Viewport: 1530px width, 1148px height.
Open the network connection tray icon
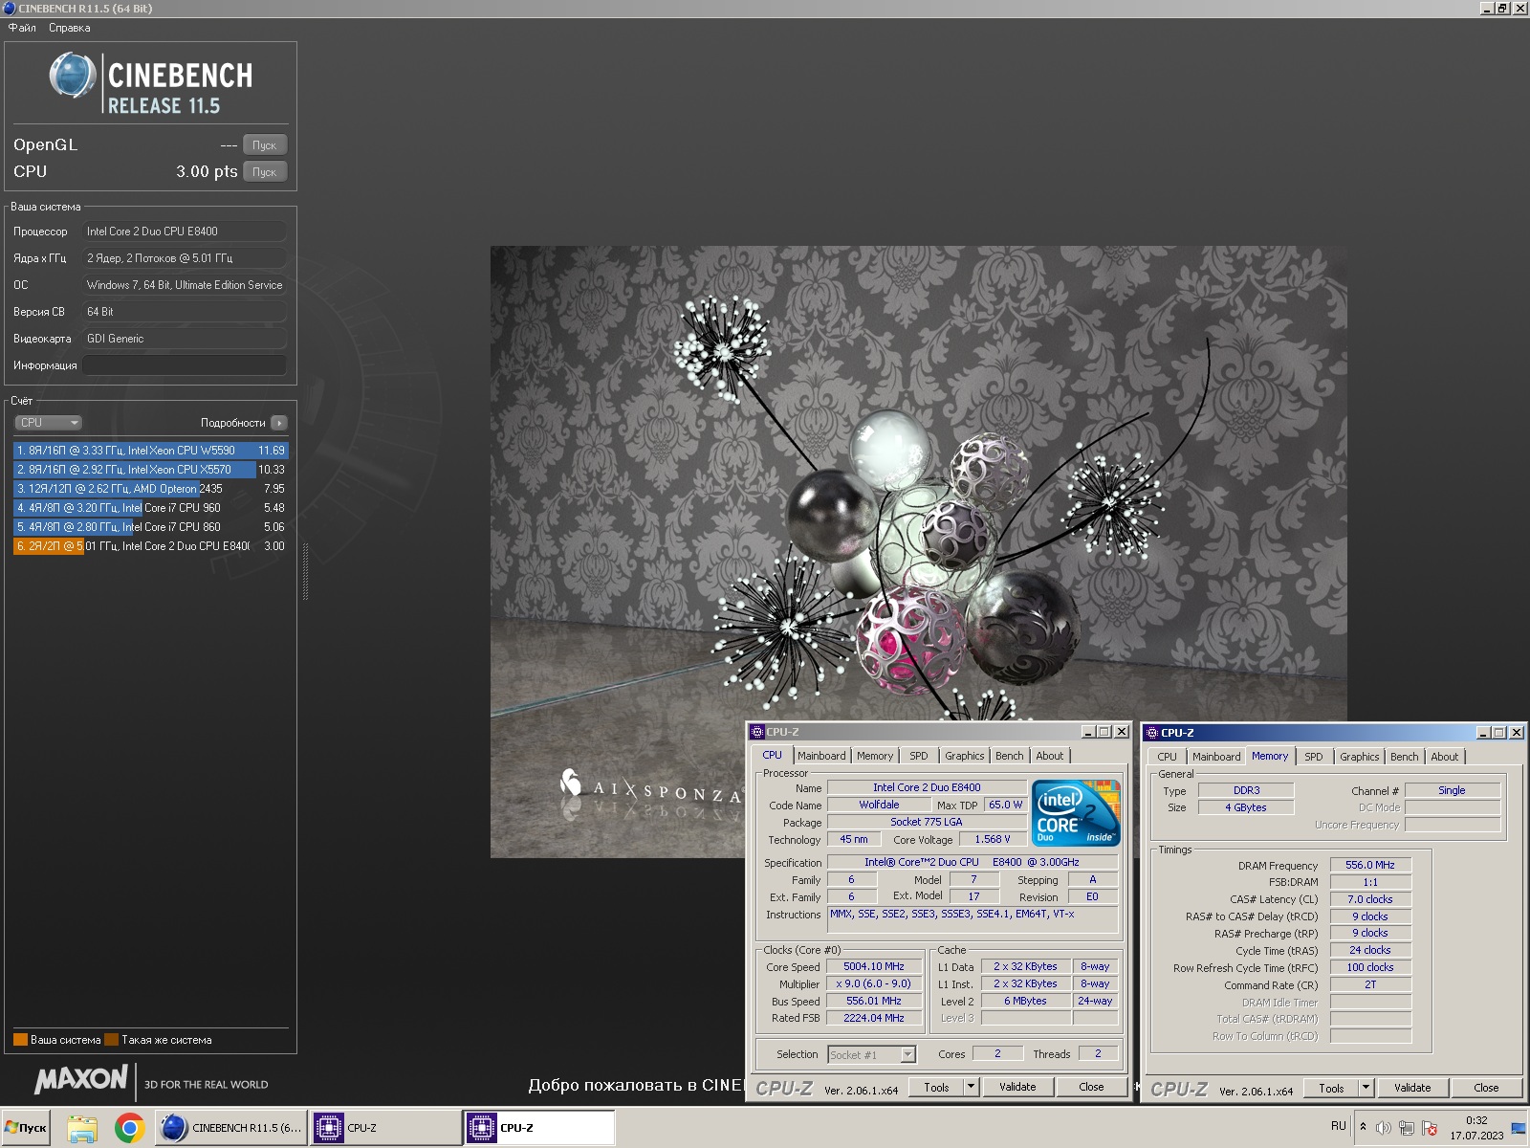coord(1407,1128)
